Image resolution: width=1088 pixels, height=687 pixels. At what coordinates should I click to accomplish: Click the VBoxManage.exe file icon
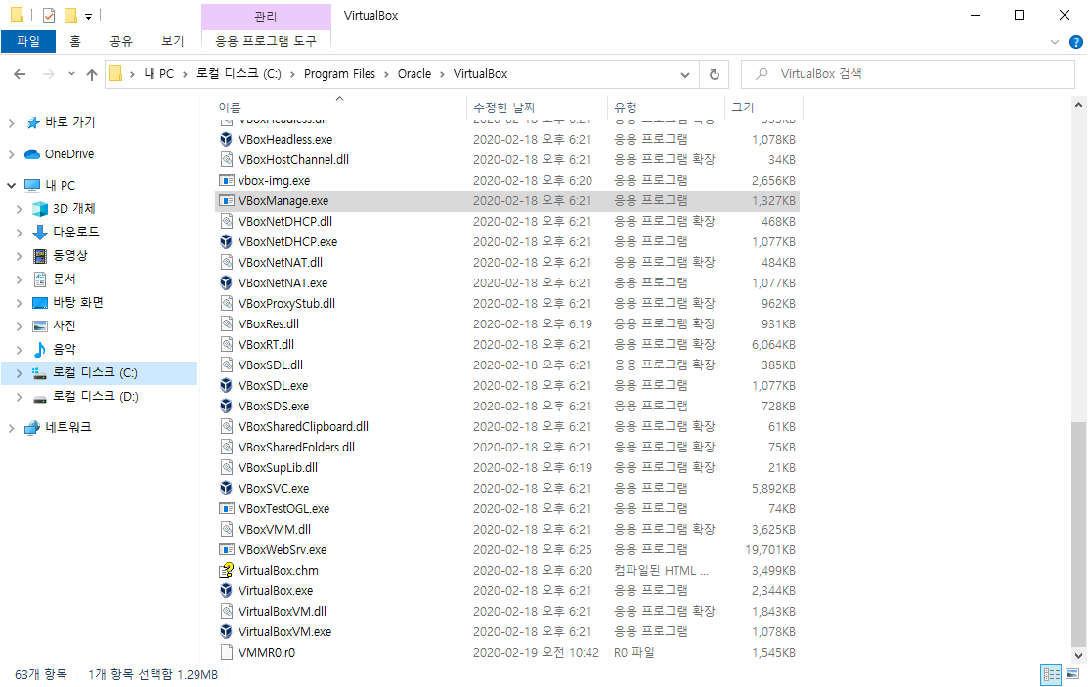coord(226,200)
